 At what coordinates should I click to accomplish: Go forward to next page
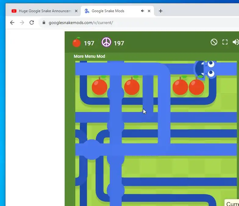click(x=22, y=23)
